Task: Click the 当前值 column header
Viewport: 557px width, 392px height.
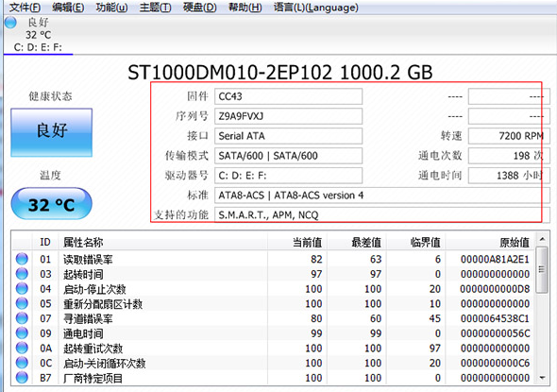Action: [297, 242]
